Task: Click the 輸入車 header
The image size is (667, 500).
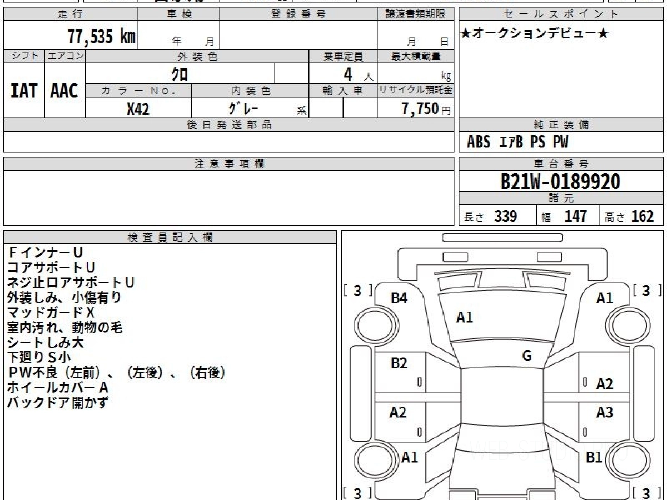Action: [343, 91]
